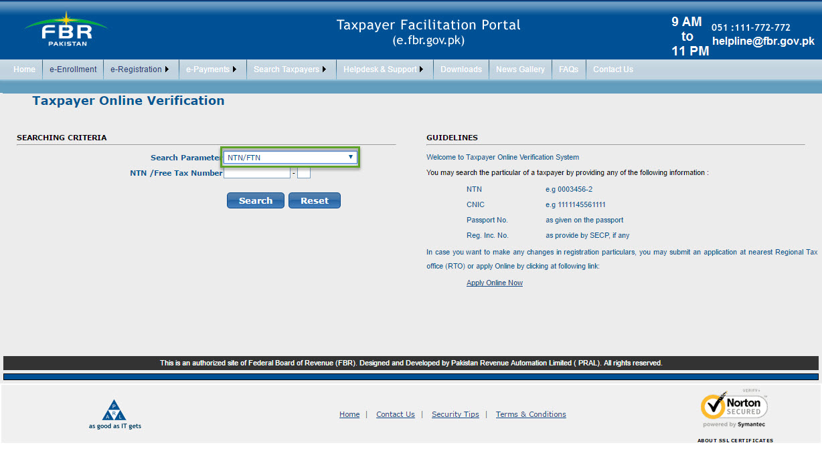
Task: Expand the Search Taxpayers menu
Action: pyautogui.click(x=288, y=69)
